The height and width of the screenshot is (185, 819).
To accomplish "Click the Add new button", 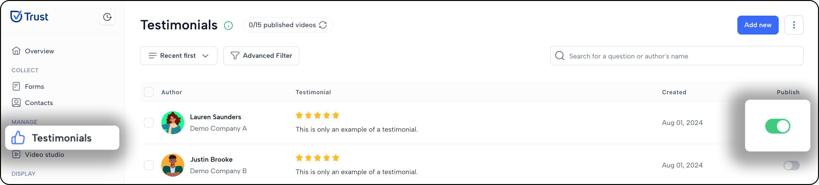I will (758, 25).
